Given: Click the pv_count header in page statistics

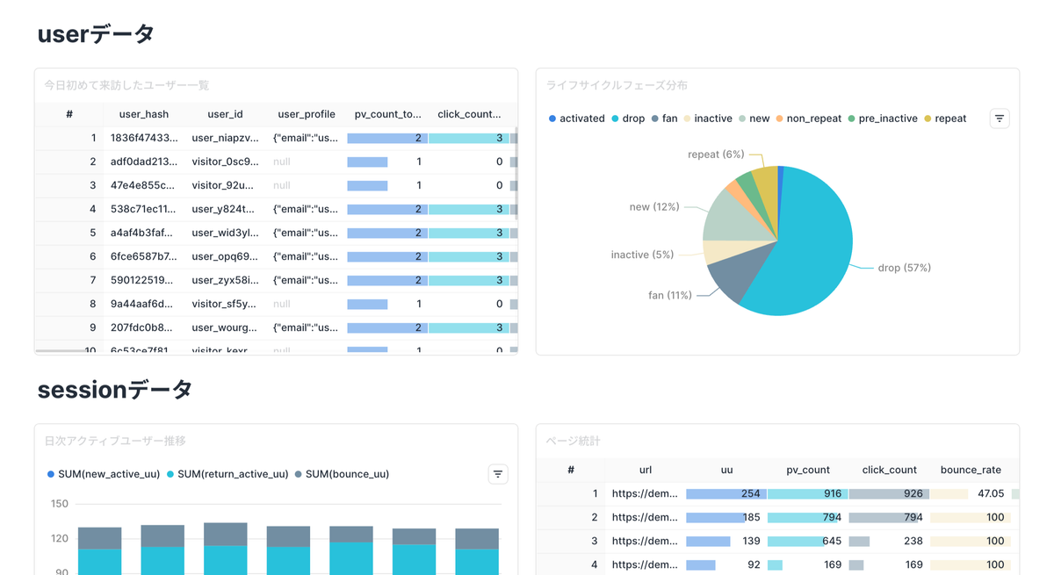Looking at the screenshot, I should point(808,470).
